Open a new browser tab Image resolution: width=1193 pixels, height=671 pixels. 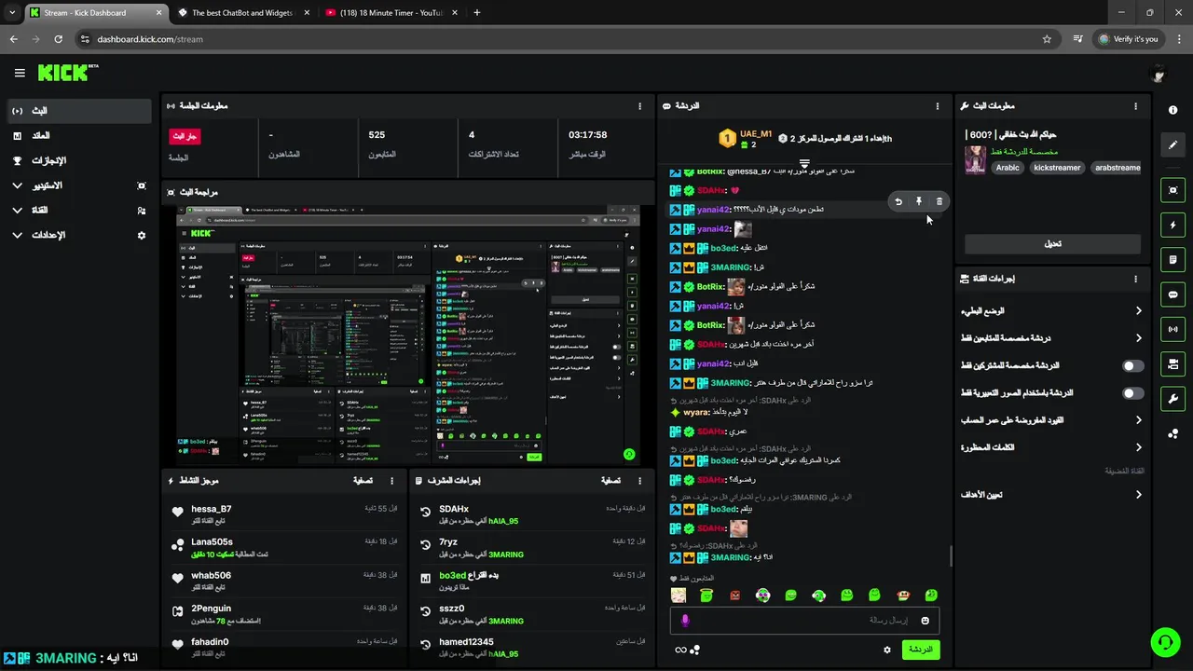click(477, 13)
